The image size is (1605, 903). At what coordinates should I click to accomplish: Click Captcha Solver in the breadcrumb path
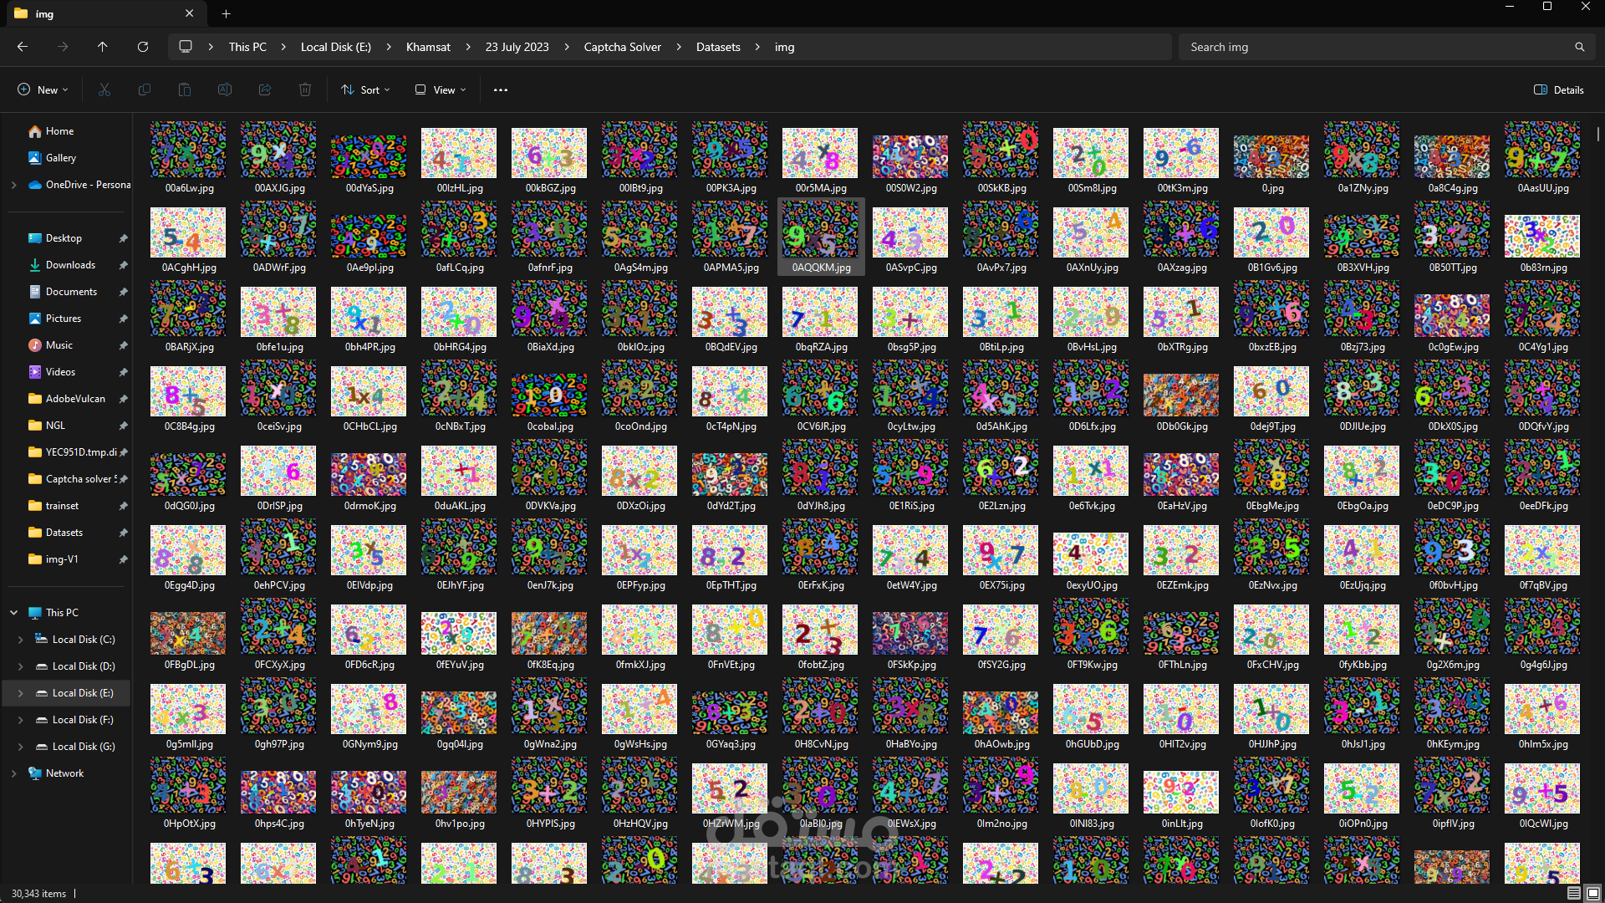pos(622,47)
